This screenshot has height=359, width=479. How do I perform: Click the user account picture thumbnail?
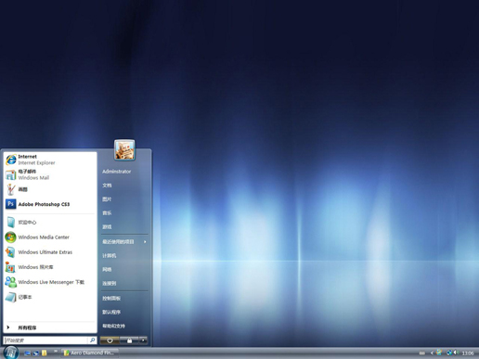coord(124,150)
